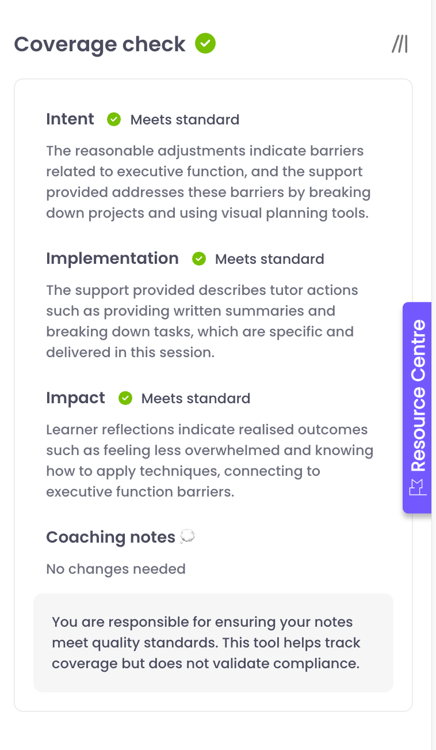This screenshot has width=436, height=750.
Task: Click the Implementation section heading
Action: click(x=112, y=259)
